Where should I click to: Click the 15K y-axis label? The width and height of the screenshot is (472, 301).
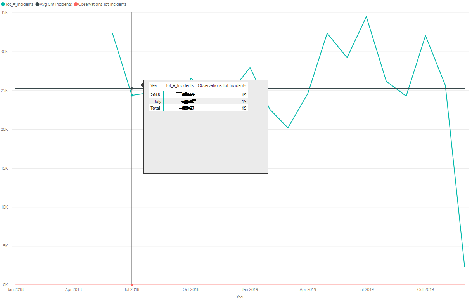(x=5, y=168)
